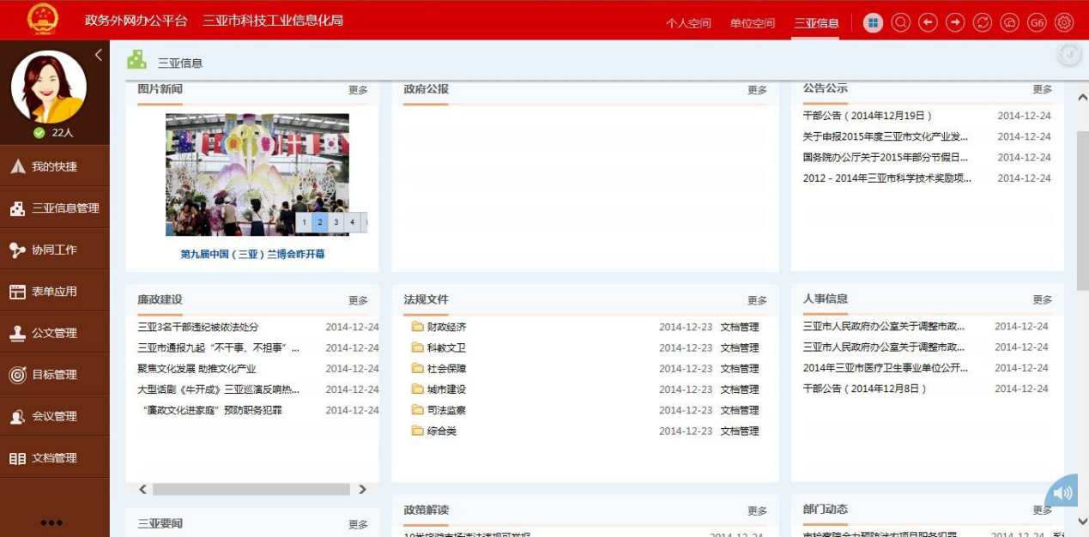Click the back arrow icon in header
This screenshot has height=537, width=1089.
(928, 23)
